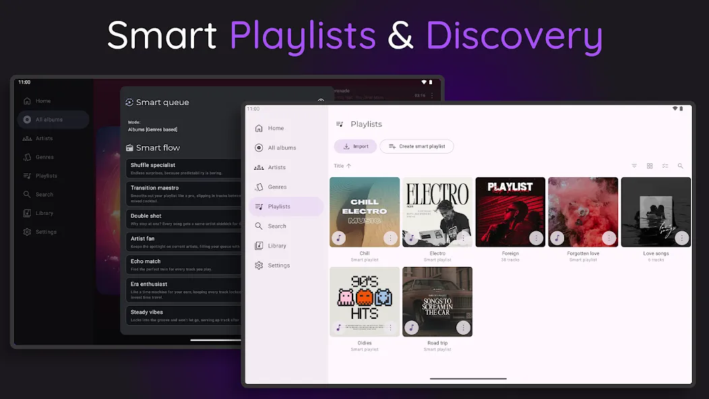Open the Oldies playlist cover
The image size is (709, 399).
pos(365,301)
